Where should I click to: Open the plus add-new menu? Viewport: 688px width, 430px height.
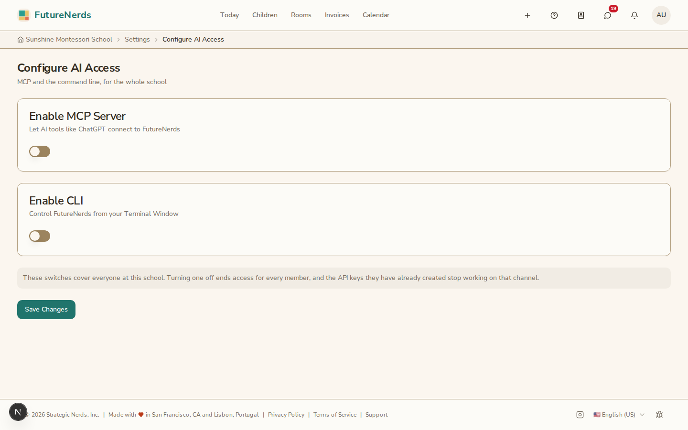pyautogui.click(x=527, y=15)
